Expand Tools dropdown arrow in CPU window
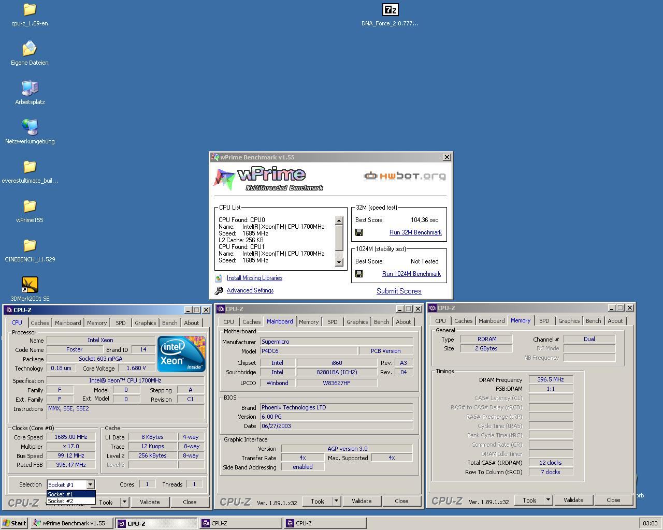The height and width of the screenshot is (530, 663). [124, 502]
